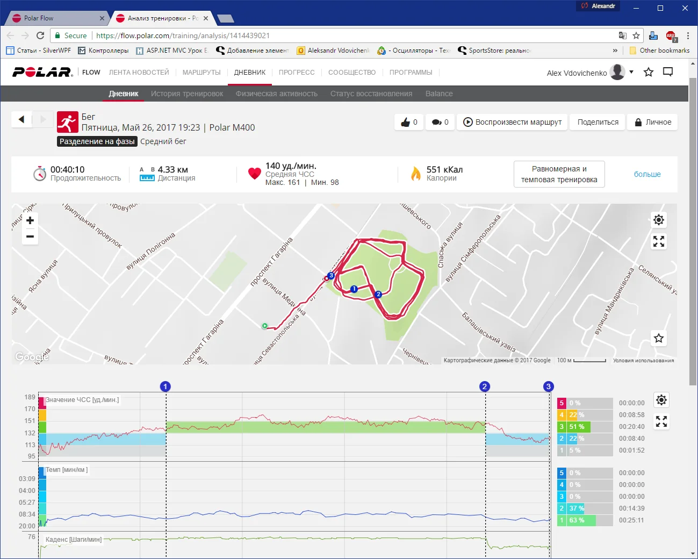Expand the heart rate chart fullscreen
This screenshot has height=559, width=698.
pos(661,422)
